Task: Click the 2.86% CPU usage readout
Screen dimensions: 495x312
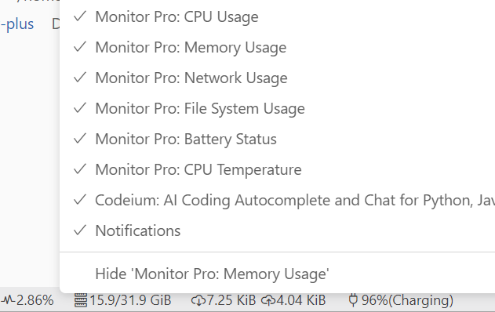Action: pos(35,300)
